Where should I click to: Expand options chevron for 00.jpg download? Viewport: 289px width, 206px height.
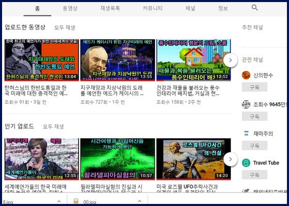[x=140, y=201]
